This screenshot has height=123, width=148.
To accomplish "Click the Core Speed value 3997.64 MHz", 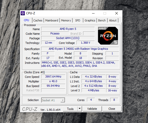I will (x=53, y=77).
